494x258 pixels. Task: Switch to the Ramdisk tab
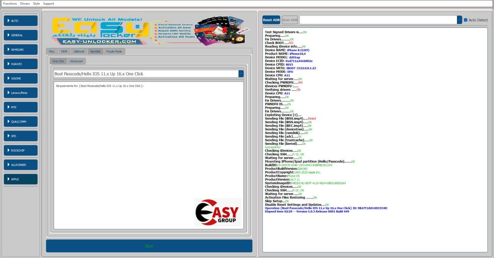tap(95, 51)
